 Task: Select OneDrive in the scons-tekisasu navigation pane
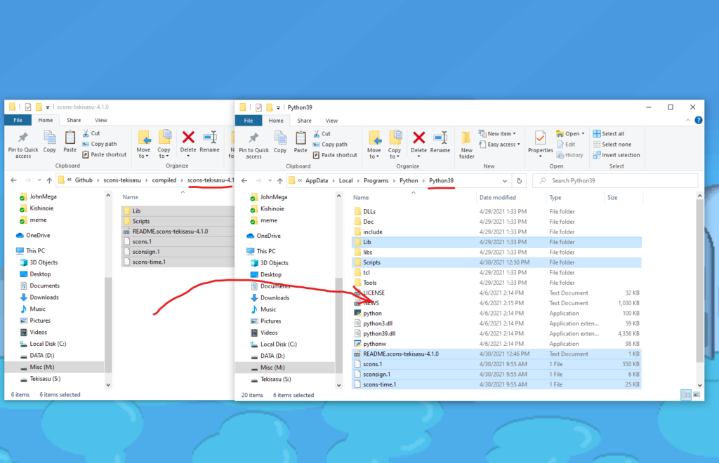38,236
